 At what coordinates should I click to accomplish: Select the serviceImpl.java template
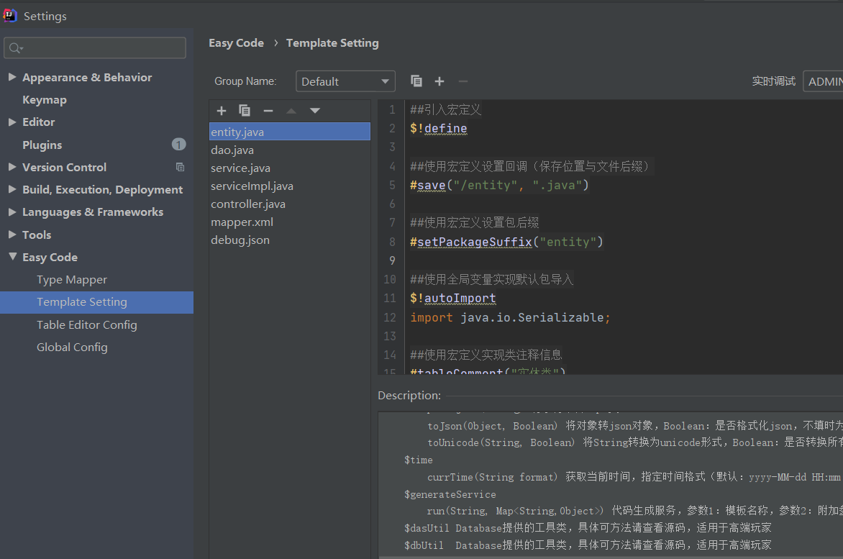(290, 186)
